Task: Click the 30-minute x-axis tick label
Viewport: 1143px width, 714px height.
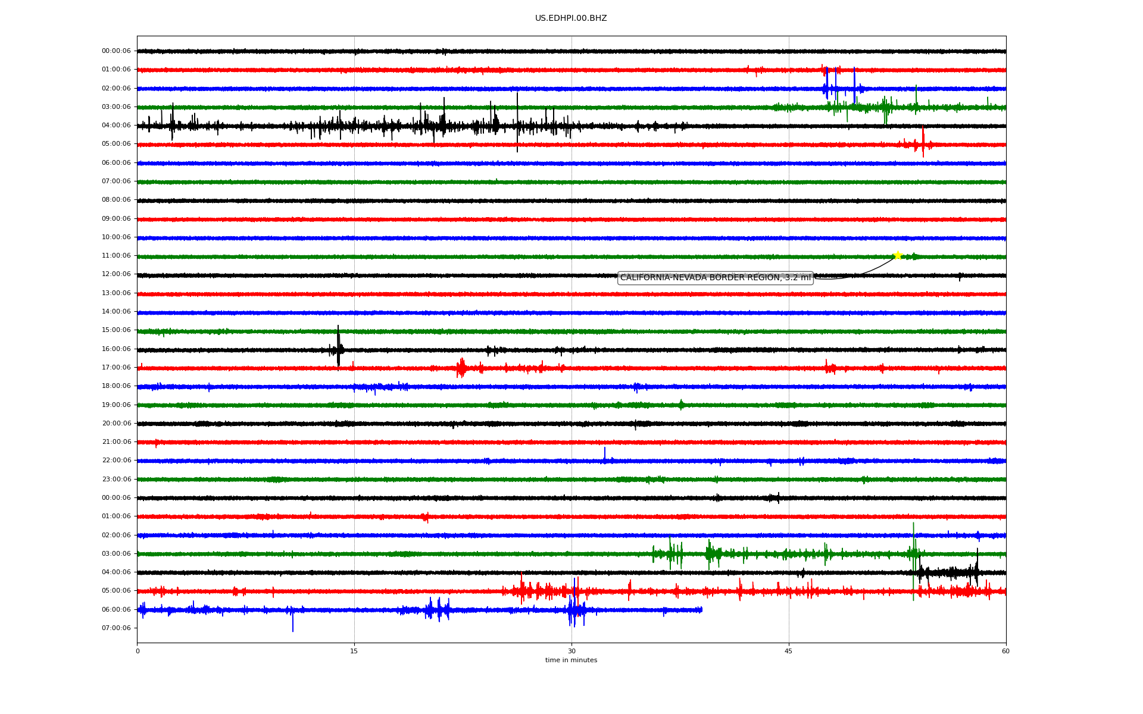Action: (x=571, y=651)
